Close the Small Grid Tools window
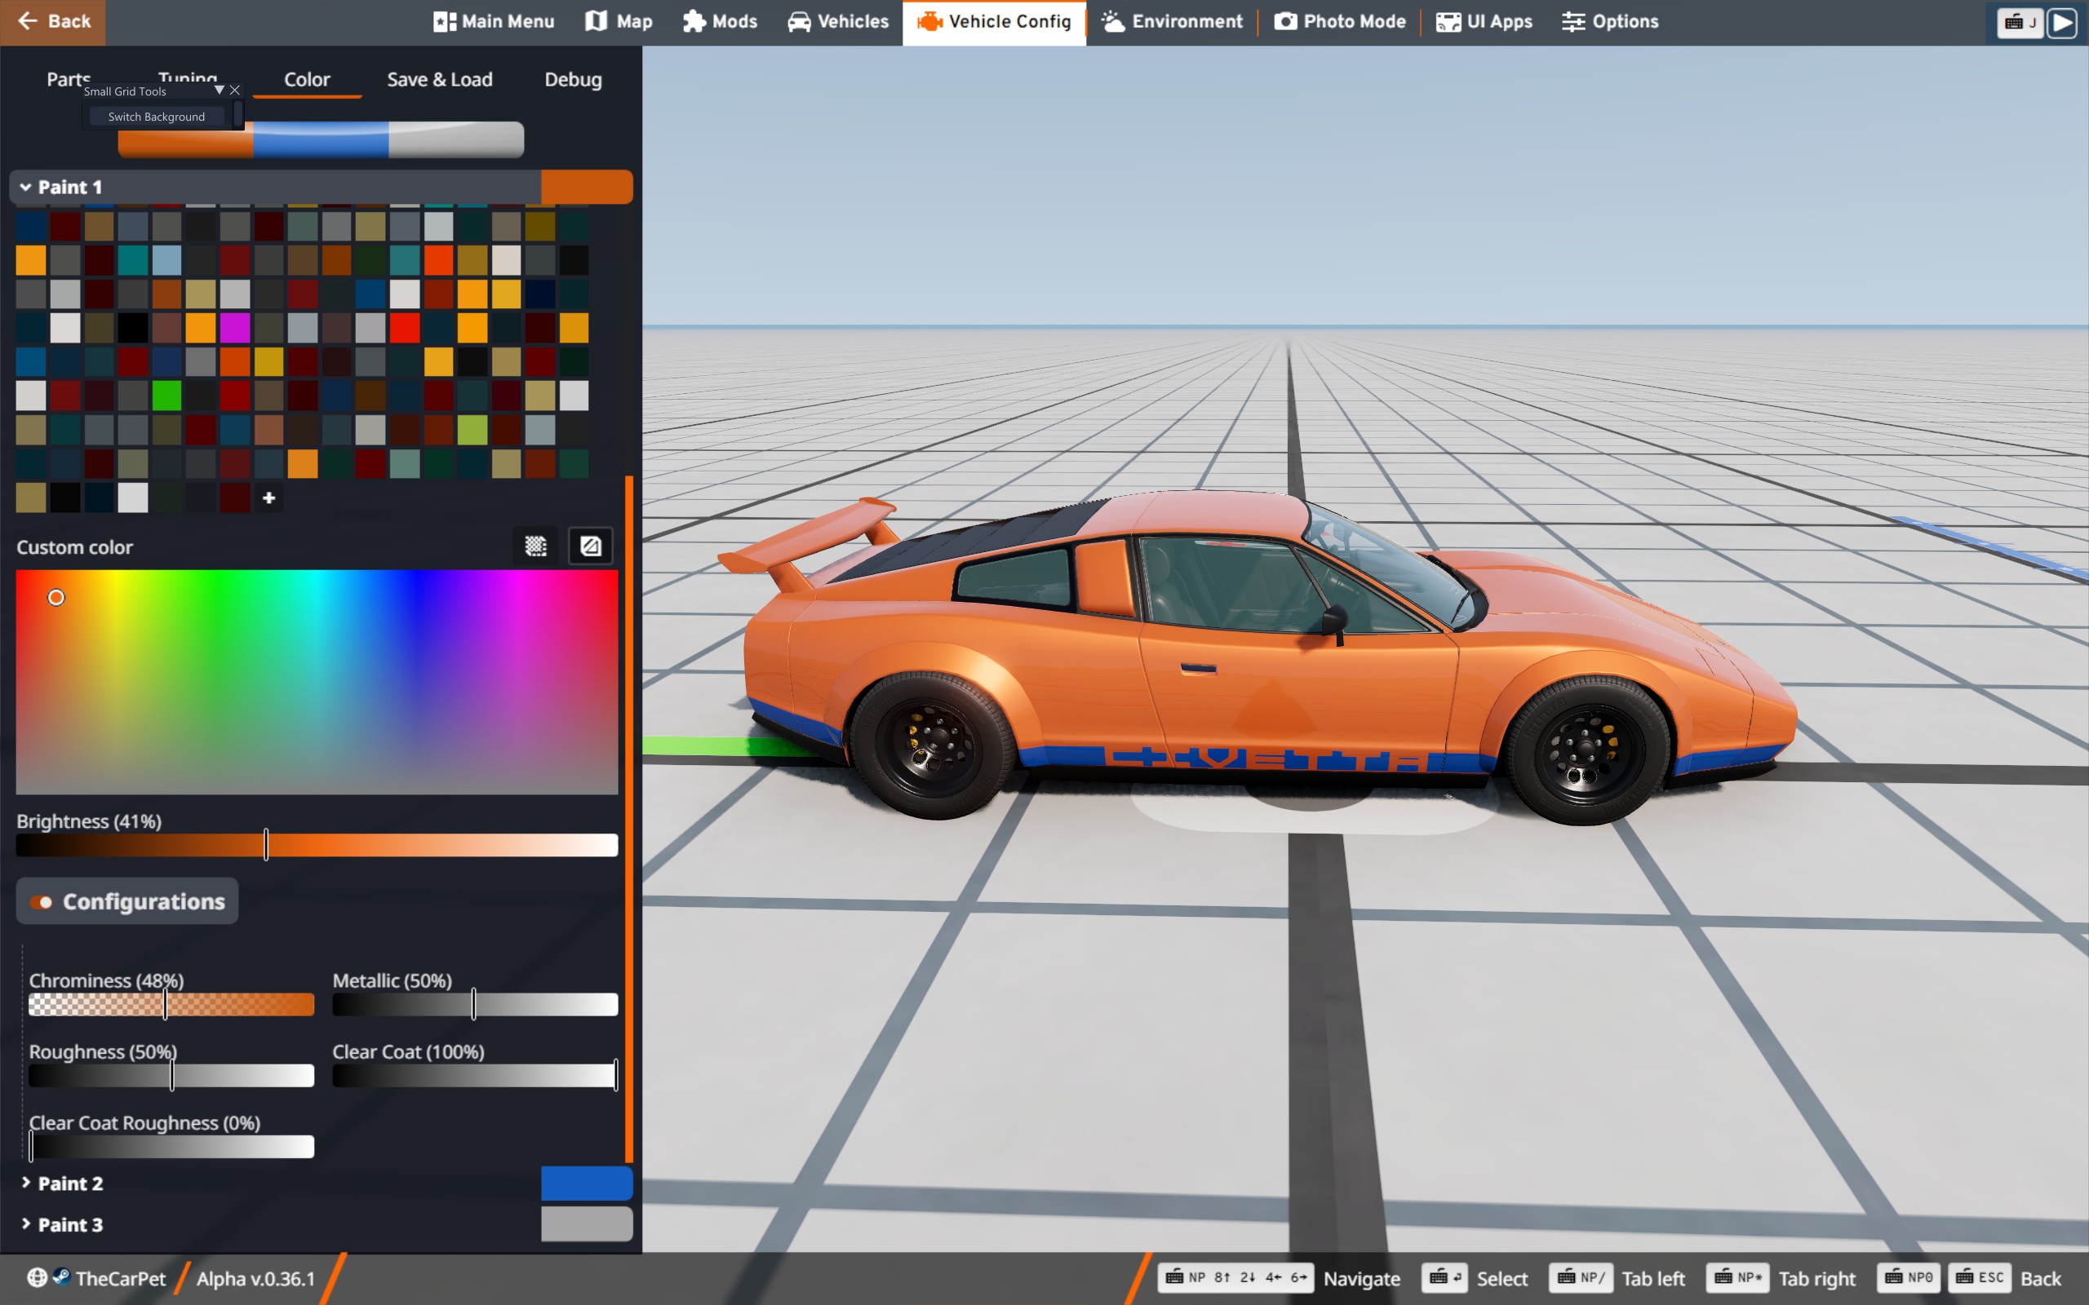2089x1305 pixels. click(x=235, y=90)
